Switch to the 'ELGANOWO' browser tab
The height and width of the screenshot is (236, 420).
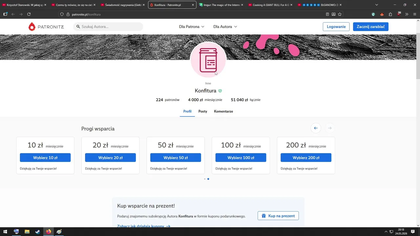[x=319, y=5]
